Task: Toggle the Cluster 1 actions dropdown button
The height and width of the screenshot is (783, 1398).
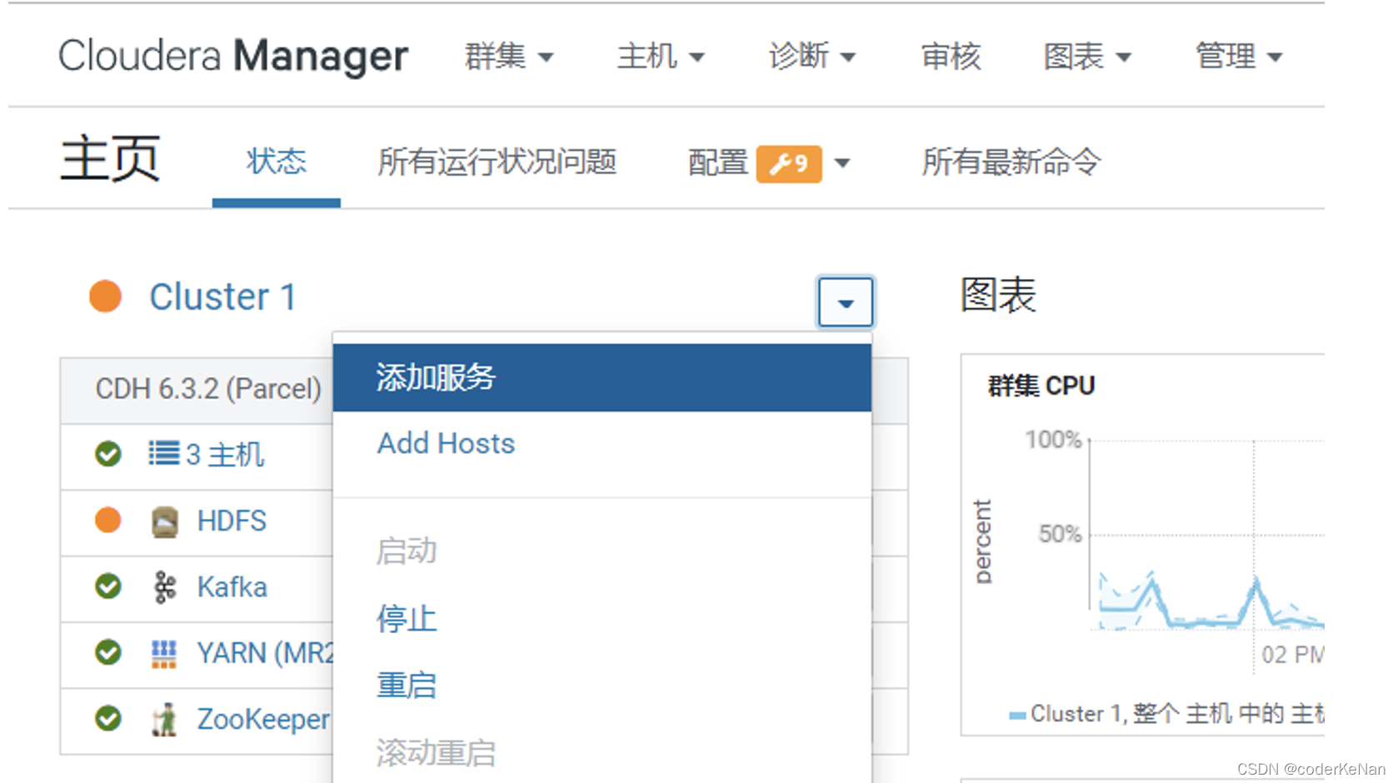Action: (846, 302)
